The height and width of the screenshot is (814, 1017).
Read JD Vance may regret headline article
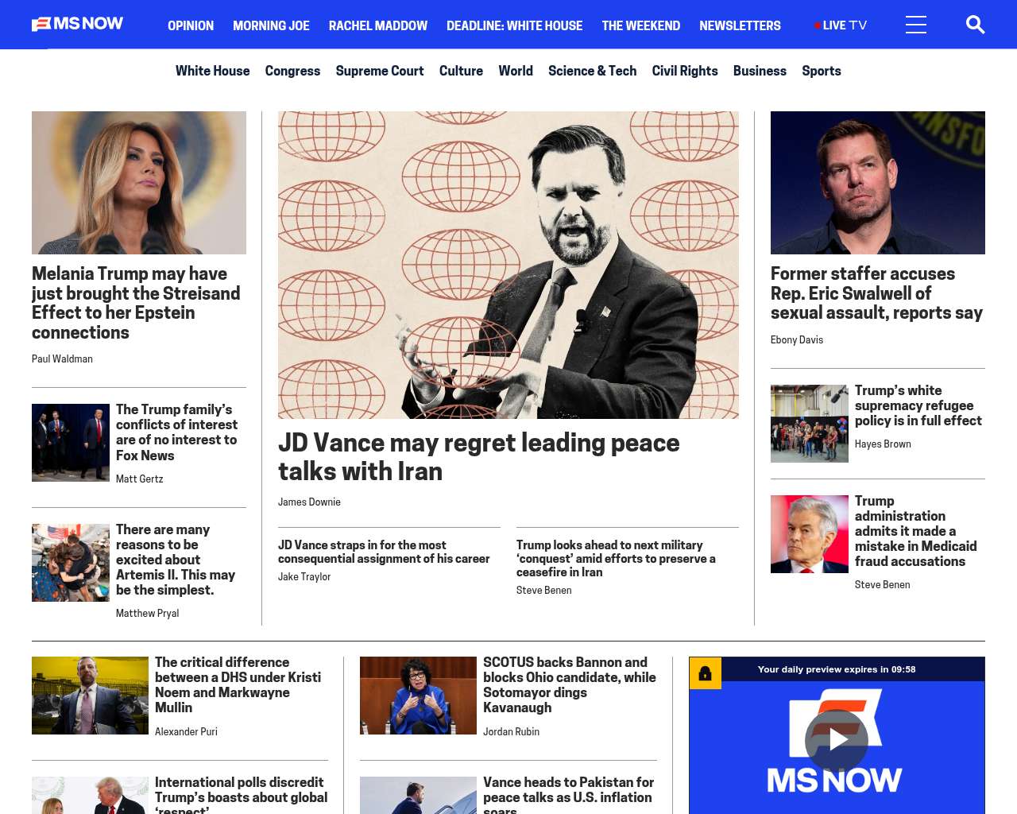coord(479,456)
